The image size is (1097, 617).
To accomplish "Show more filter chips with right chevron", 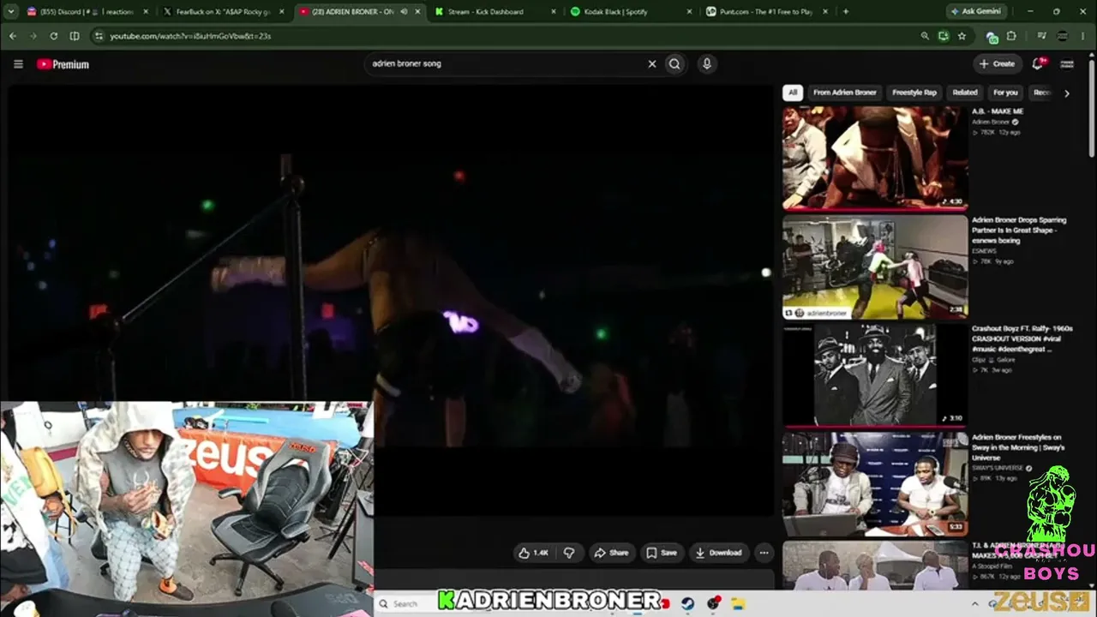I will pyautogui.click(x=1067, y=93).
